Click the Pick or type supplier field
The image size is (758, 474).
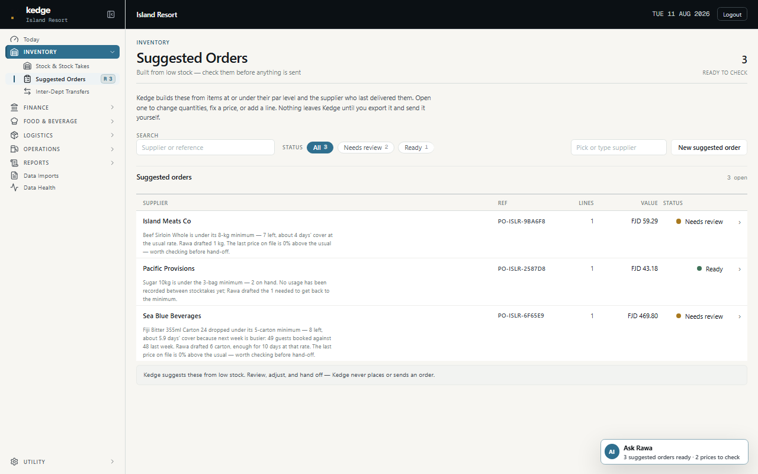(x=619, y=148)
